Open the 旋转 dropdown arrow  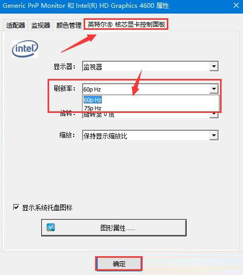click(x=214, y=114)
